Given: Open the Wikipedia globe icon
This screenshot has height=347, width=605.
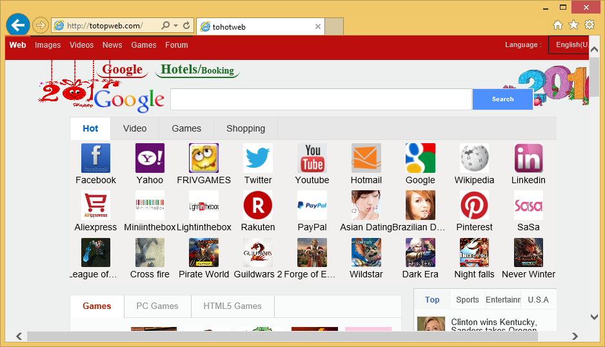Looking at the screenshot, I should (474, 158).
